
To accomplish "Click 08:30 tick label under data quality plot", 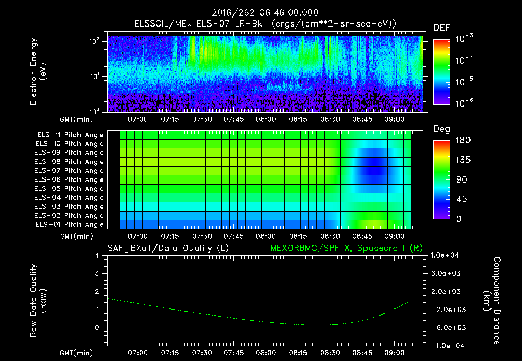I will click(330, 353).
